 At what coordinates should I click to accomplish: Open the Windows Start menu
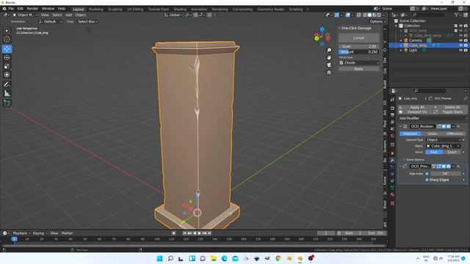tap(160, 258)
